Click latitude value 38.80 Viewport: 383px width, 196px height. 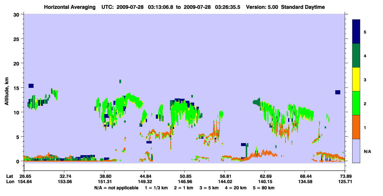click(104, 176)
